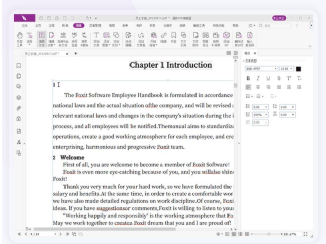The image size is (326, 244).
Task: Switch to the Convert ribbon tab
Action: coord(65,26)
